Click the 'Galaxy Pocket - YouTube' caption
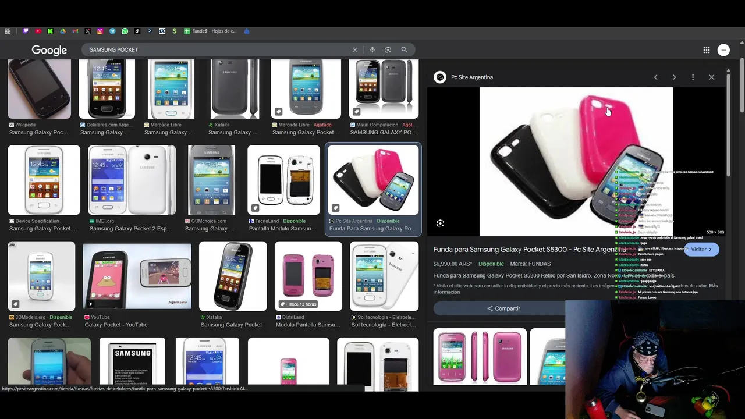The width and height of the screenshot is (745, 419). click(x=116, y=325)
